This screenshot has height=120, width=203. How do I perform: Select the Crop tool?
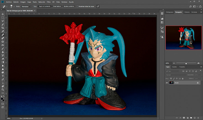3,28
